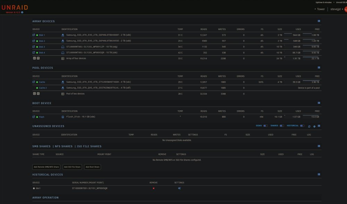The width and height of the screenshot is (347, 204).
Task: Open the stevejjd account dropdown
Action: [337, 9]
